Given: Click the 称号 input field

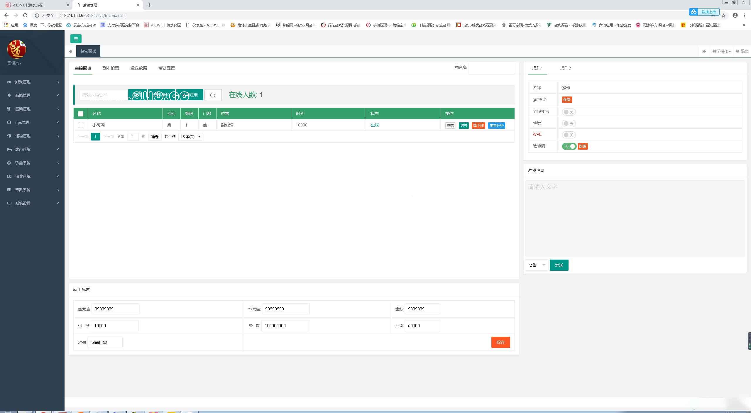Looking at the screenshot, I should 105,342.
